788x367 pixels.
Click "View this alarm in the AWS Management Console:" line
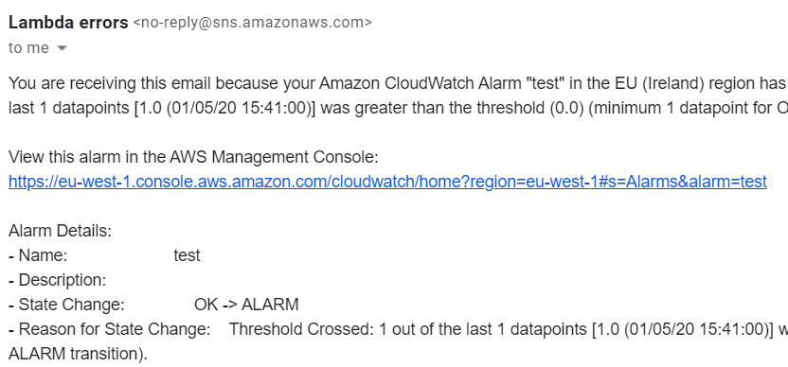[x=193, y=158]
